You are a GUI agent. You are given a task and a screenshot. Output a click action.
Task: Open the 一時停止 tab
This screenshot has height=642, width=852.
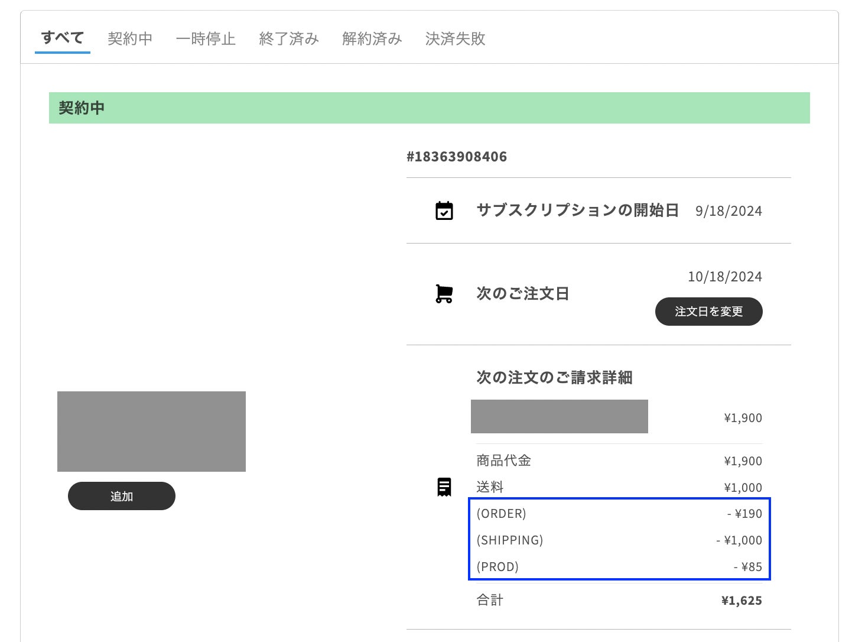[x=206, y=39]
